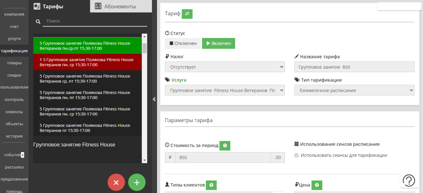Click the Поиск search field
The width and height of the screenshot is (423, 193).
pyautogui.click(x=95, y=21)
